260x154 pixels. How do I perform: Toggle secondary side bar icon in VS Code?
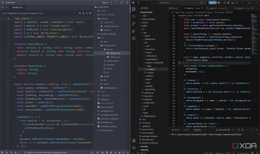237,3
